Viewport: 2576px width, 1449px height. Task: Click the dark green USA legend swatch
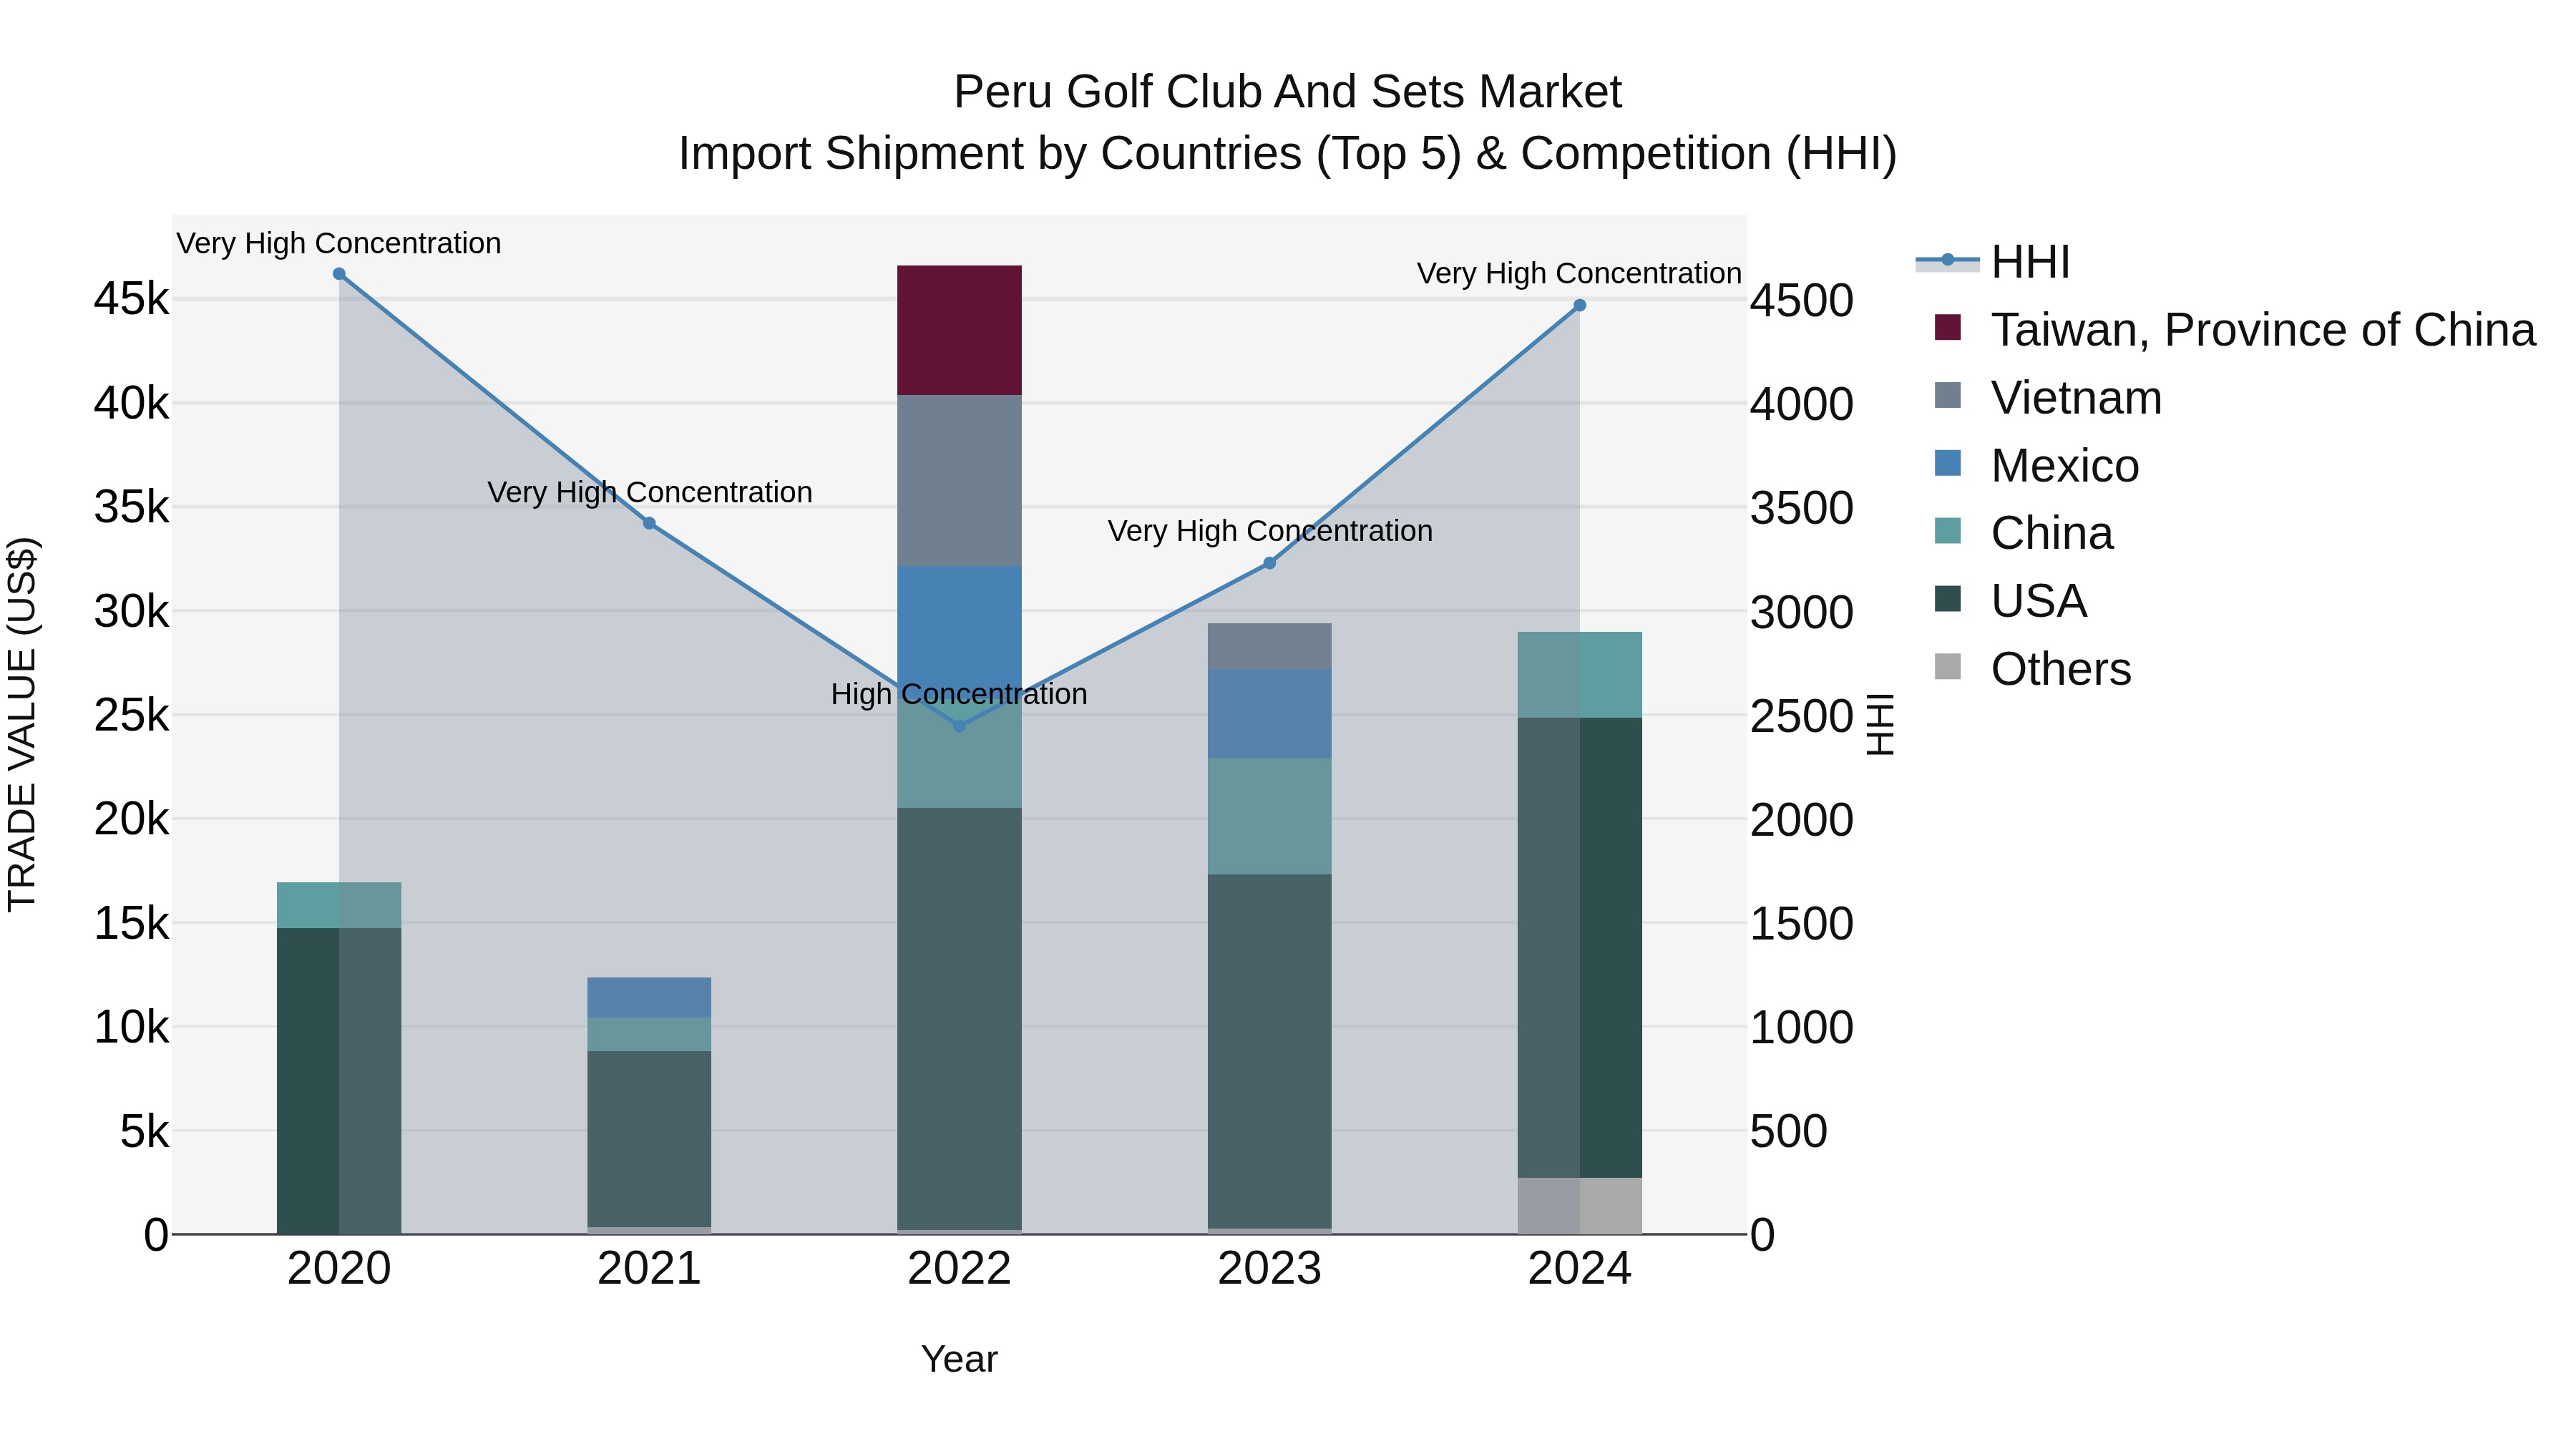pyautogui.click(x=1947, y=599)
